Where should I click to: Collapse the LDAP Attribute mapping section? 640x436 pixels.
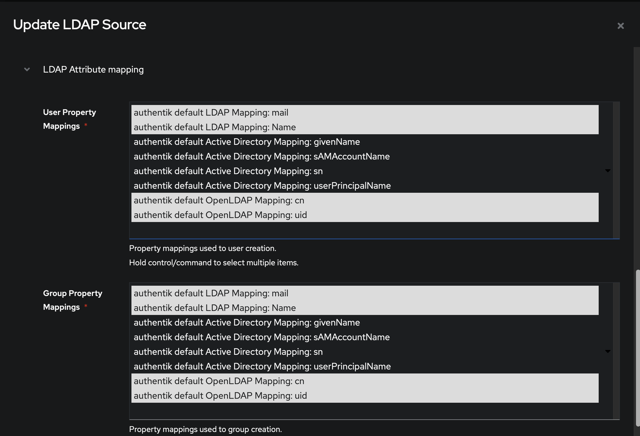[x=27, y=69]
